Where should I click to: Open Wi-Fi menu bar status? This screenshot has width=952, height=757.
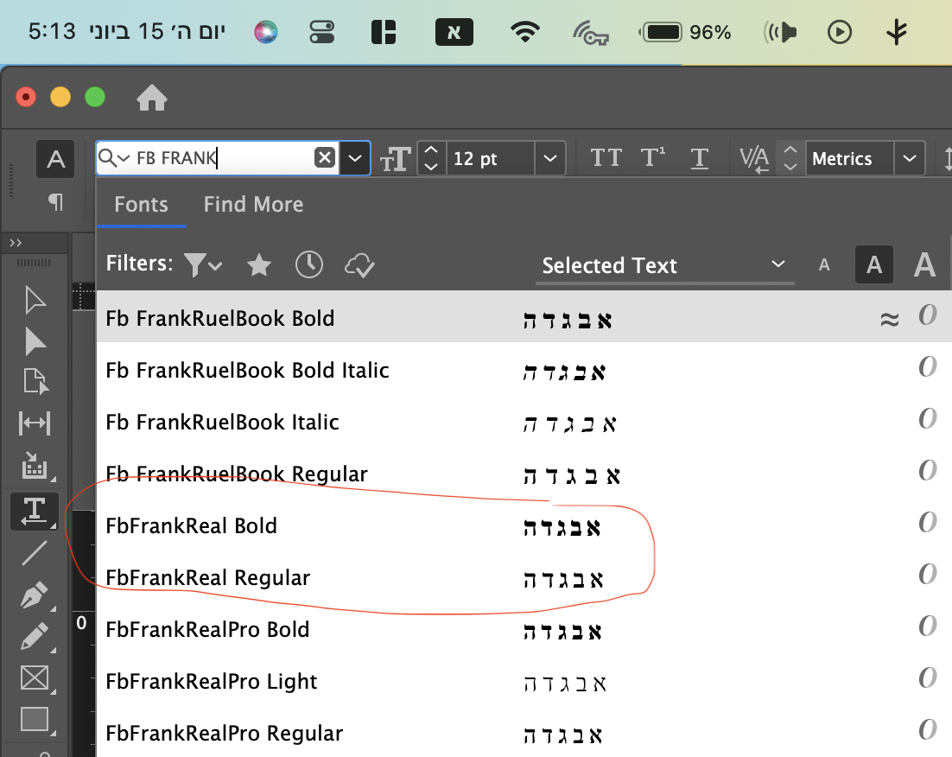(525, 32)
